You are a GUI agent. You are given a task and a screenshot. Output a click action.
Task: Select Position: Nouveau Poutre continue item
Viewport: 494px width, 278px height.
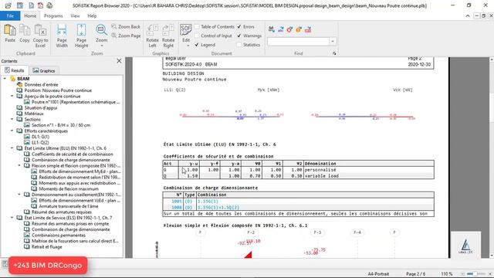pyautogui.click(x=58, y=90)
